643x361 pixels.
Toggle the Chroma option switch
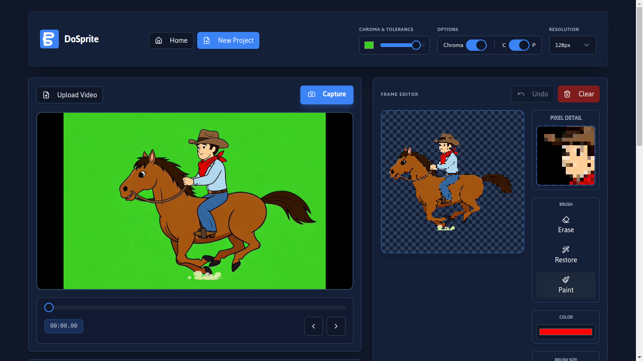476,45
